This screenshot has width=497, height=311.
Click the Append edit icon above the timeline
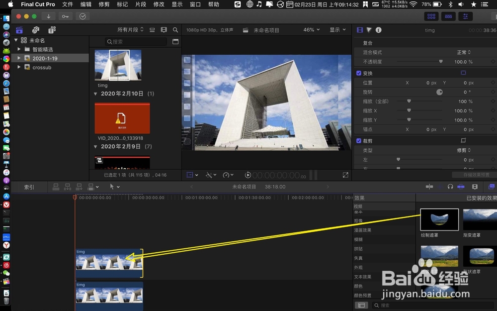79,187
